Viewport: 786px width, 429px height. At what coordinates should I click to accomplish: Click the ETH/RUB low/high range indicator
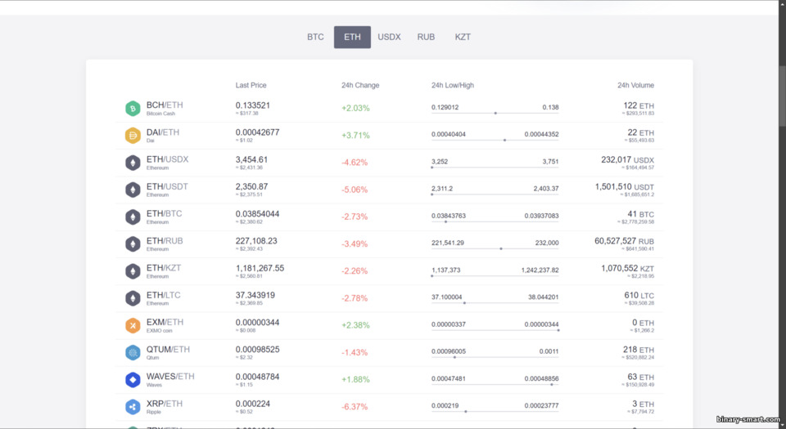coord(495,248)
